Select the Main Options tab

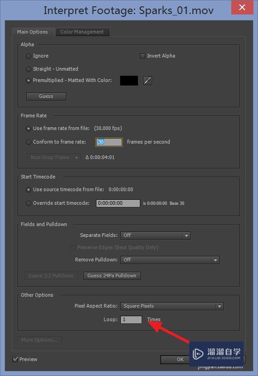point(33,32)
